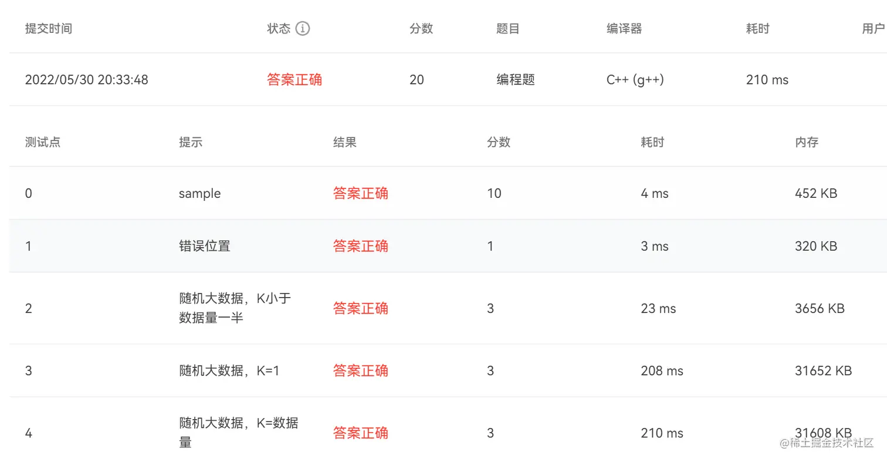Click the submission time 2022/05/30 20:33:48

(86, 80)
